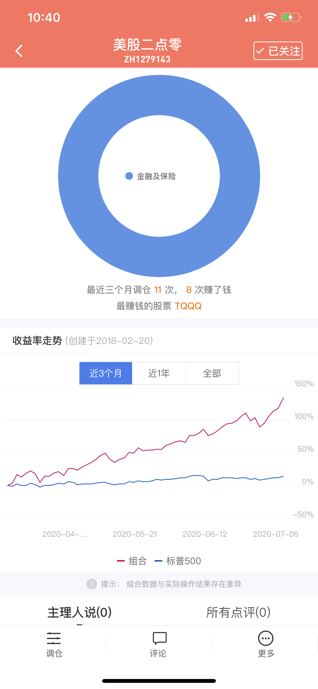
Task: Tap the battery status icon
Action: [x=291, y=18]
